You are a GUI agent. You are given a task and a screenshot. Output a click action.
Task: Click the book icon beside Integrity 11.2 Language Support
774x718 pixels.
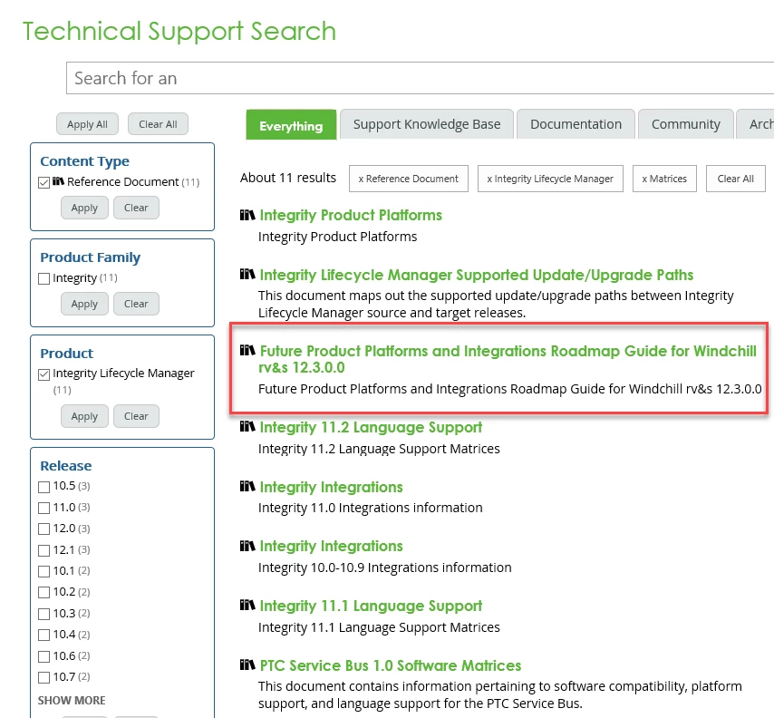[x=247, y=426]
